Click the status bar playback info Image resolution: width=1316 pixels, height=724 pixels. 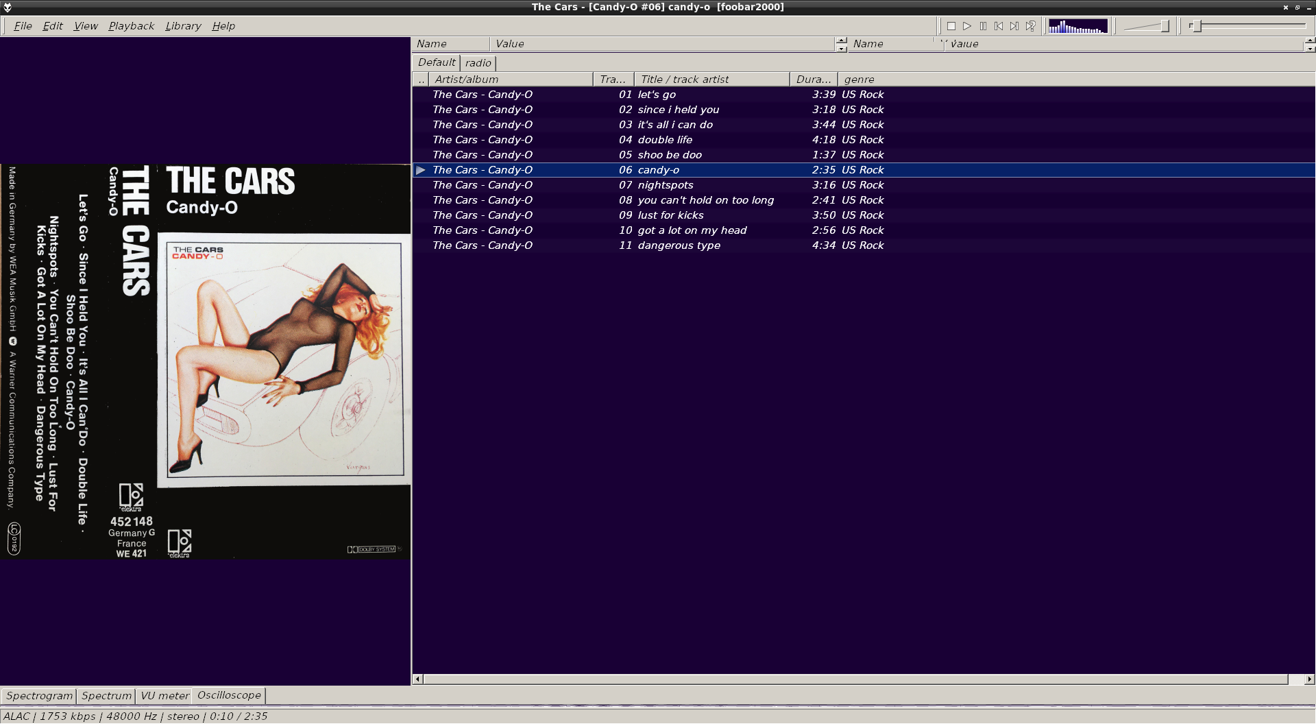coord(135,716)
